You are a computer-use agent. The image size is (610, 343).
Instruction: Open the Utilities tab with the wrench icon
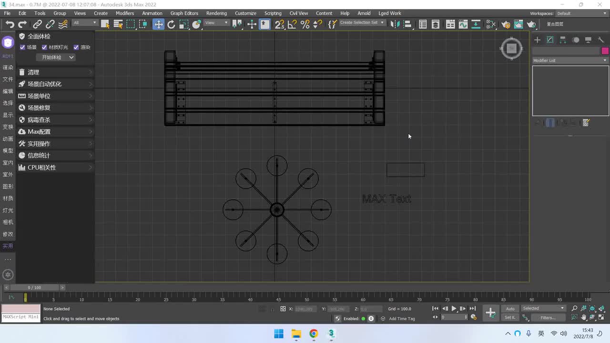point(601,40)
